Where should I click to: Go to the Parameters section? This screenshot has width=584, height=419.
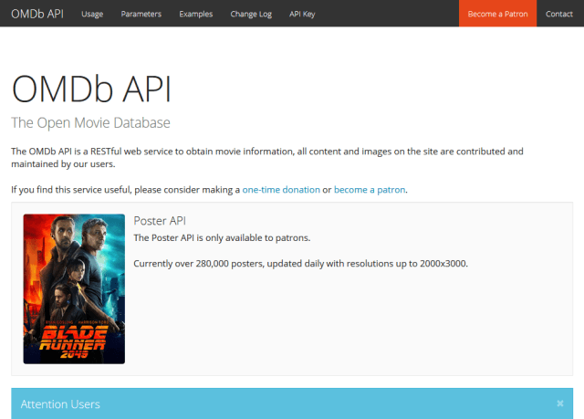pyautogui.click(x=141, y=14)
